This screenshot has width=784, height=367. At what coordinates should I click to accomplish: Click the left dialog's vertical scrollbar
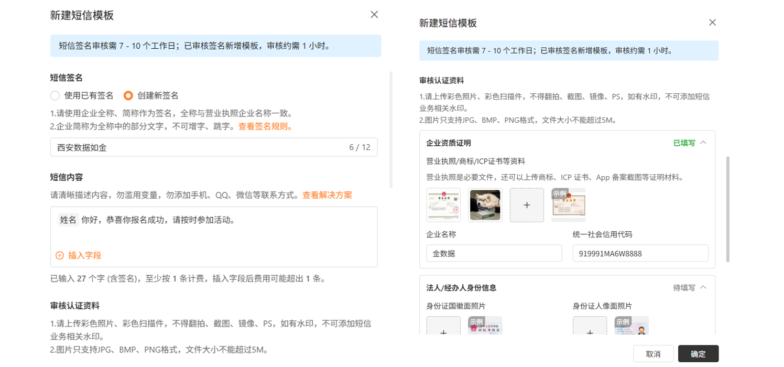point(391,130)
